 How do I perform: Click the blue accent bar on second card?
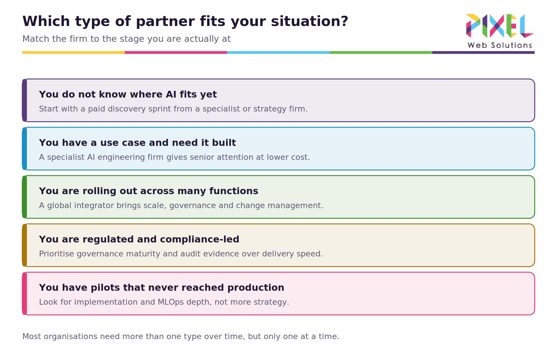(25, 149)
